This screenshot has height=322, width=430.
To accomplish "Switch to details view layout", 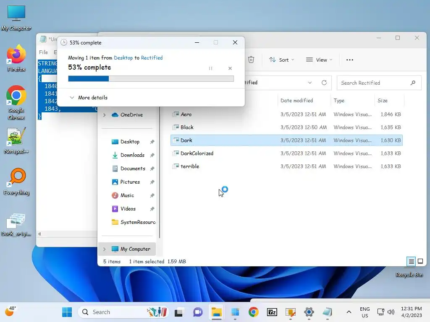I will click(x=411, y=262).
